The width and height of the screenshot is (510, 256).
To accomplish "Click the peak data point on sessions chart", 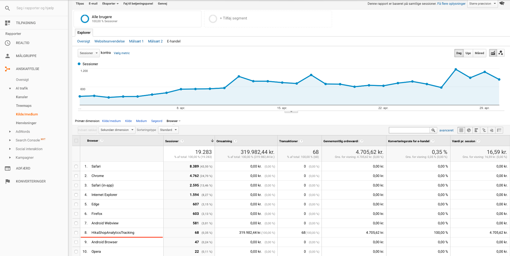I will pos(456,69).
